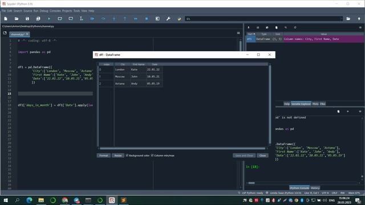Save all files using the toolbar icon

point(38,19)
